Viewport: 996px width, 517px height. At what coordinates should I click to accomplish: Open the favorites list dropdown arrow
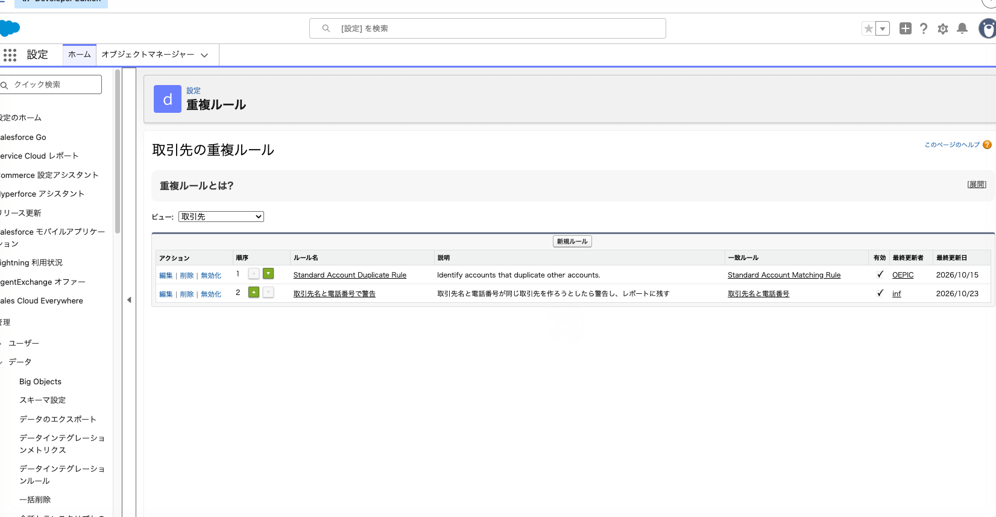click(883, 28)
